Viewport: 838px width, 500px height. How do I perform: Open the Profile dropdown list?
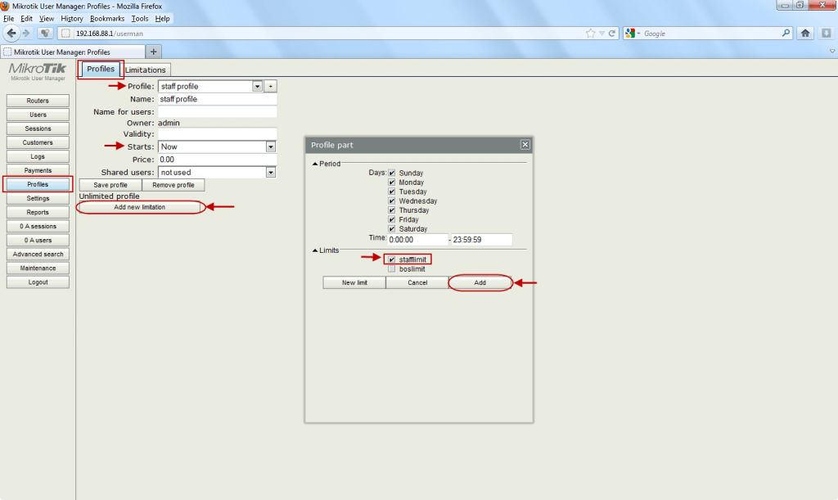coord(257,86)
